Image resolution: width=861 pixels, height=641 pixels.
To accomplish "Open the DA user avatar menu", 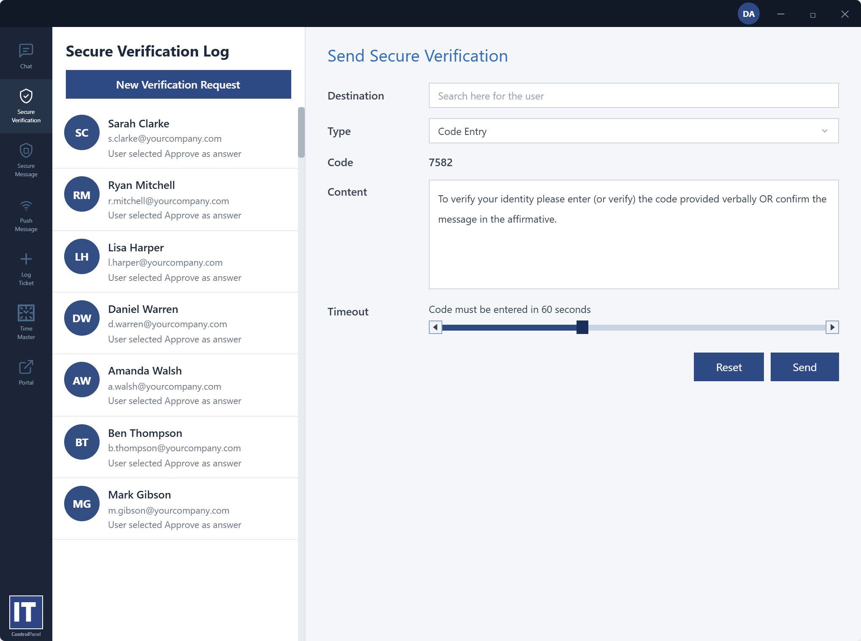I will coord(749,14).
